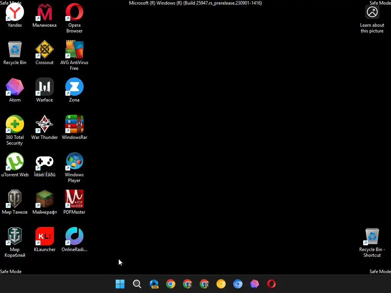Select the Recycle Bin icon in the left column
Image resolution: width=391 pixels, height=293 pixels.
point(15,49)
